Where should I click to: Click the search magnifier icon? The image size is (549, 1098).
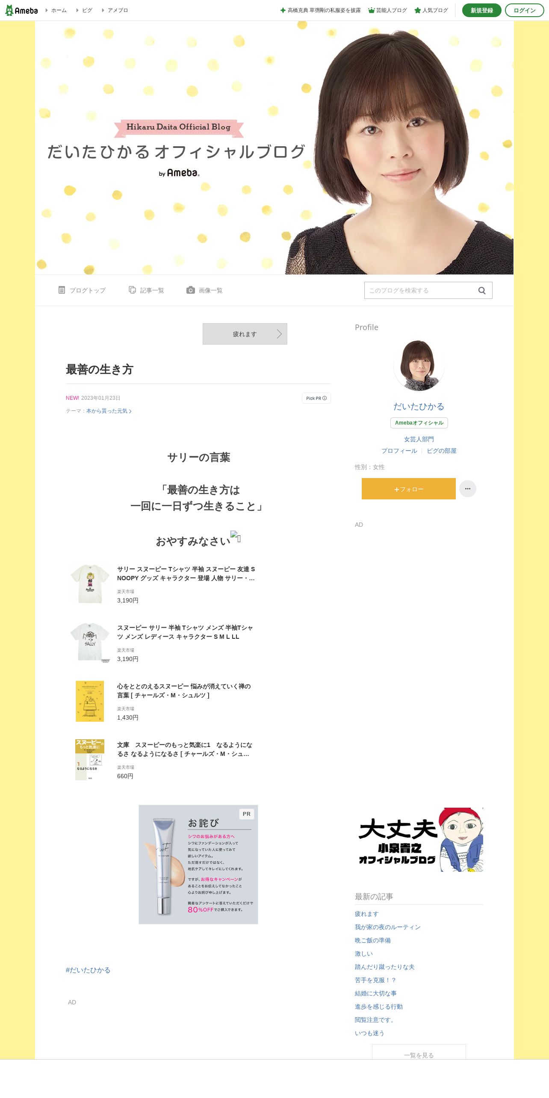tap(482, 290)
